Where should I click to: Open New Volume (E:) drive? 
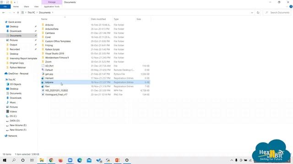coord(18,125)
